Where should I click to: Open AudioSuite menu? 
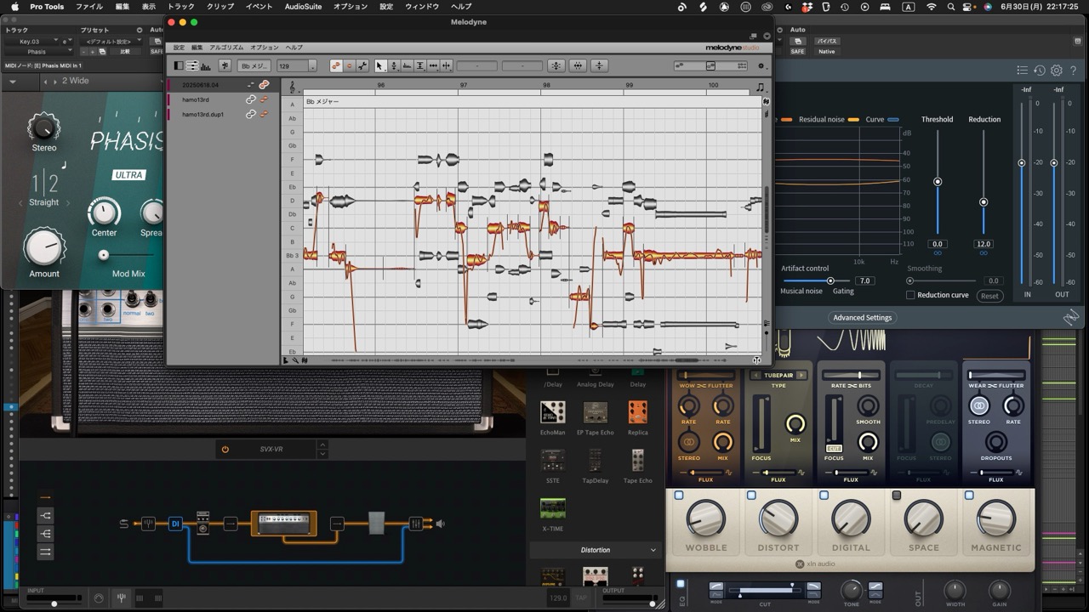tap(303, 7)
